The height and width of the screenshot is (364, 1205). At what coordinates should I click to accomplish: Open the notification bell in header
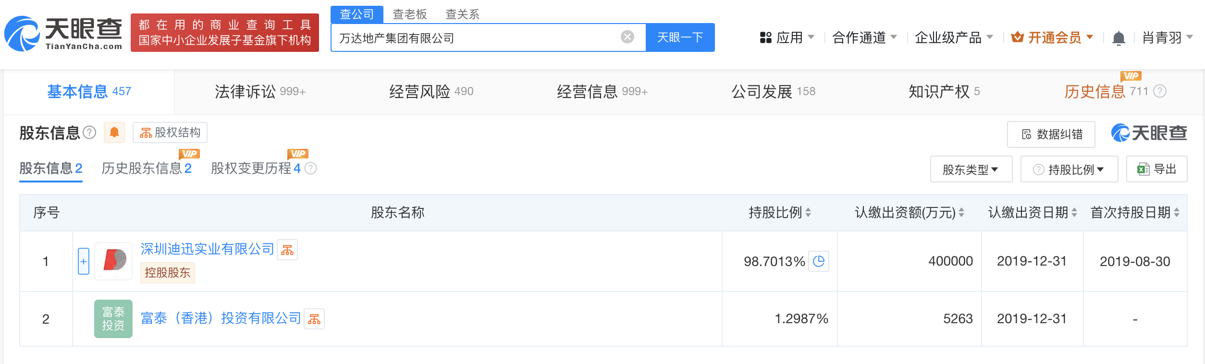click(1119, 37)
